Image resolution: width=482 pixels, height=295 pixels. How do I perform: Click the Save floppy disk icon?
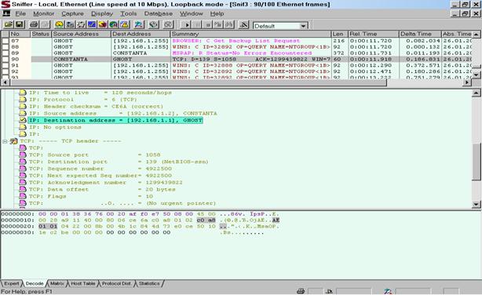19,24
